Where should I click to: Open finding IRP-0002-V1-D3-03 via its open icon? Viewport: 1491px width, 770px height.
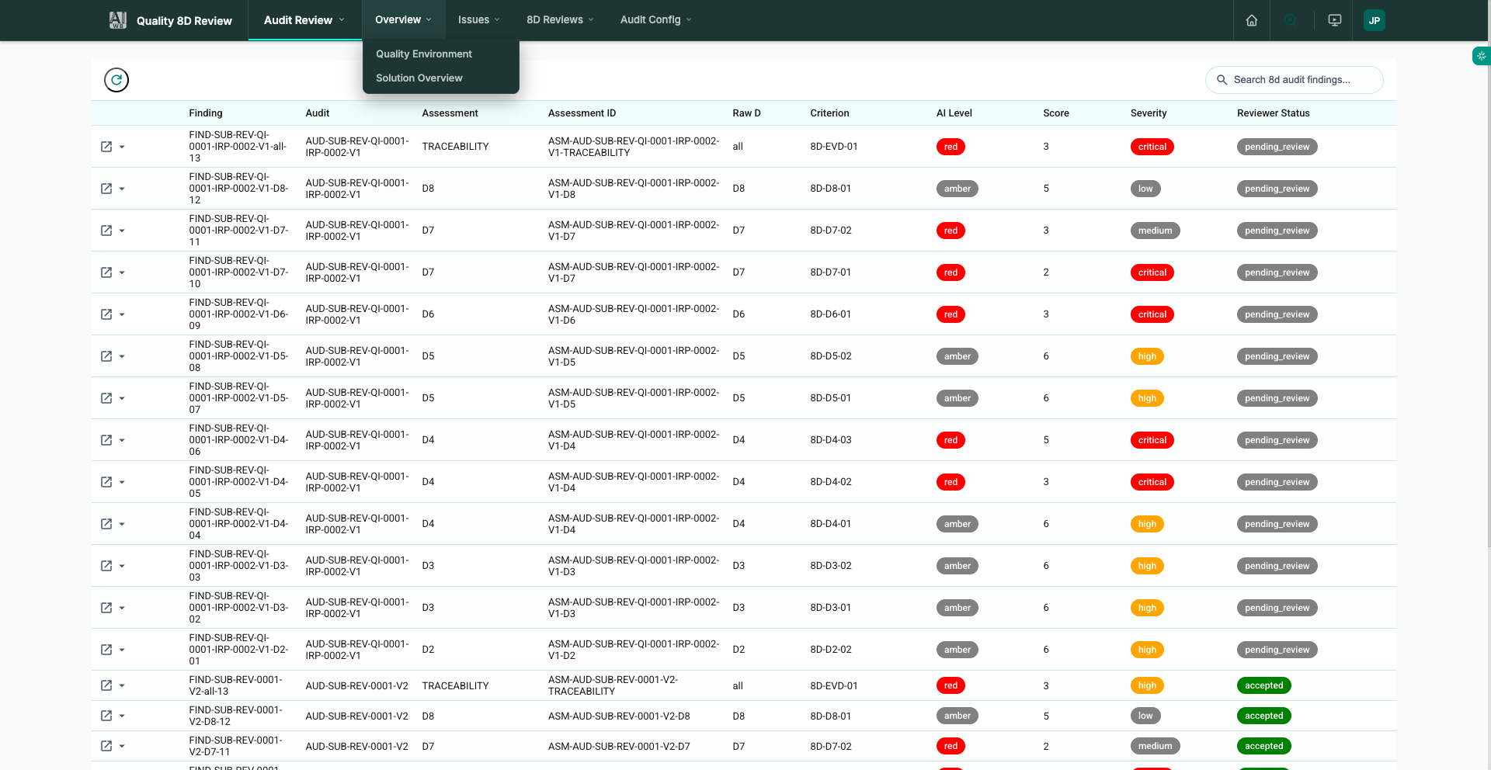tap(106, 566)
